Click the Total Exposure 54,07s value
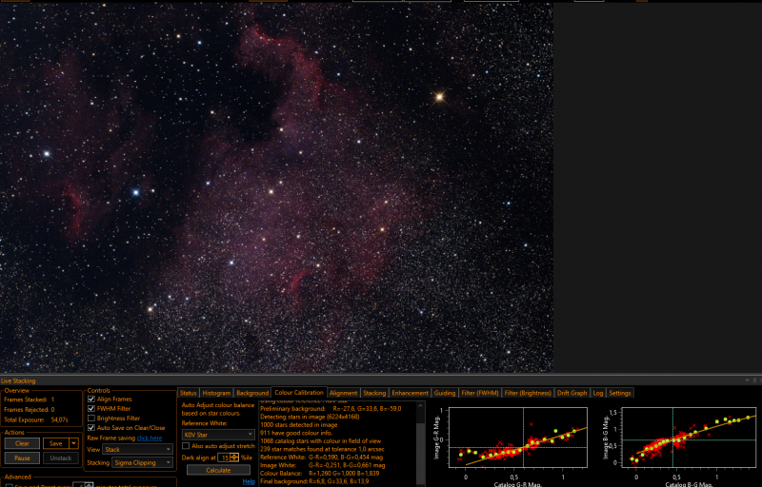762x487 pixels. (x=59, y=419)
